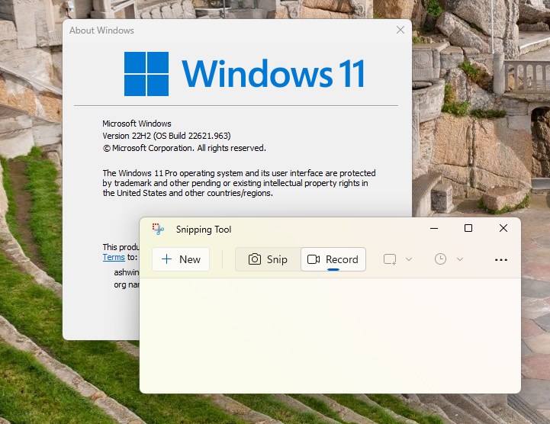Screen dimensions: 550x424
Task: Open the See more three-dots menu
Action: (x=501, y=259)
